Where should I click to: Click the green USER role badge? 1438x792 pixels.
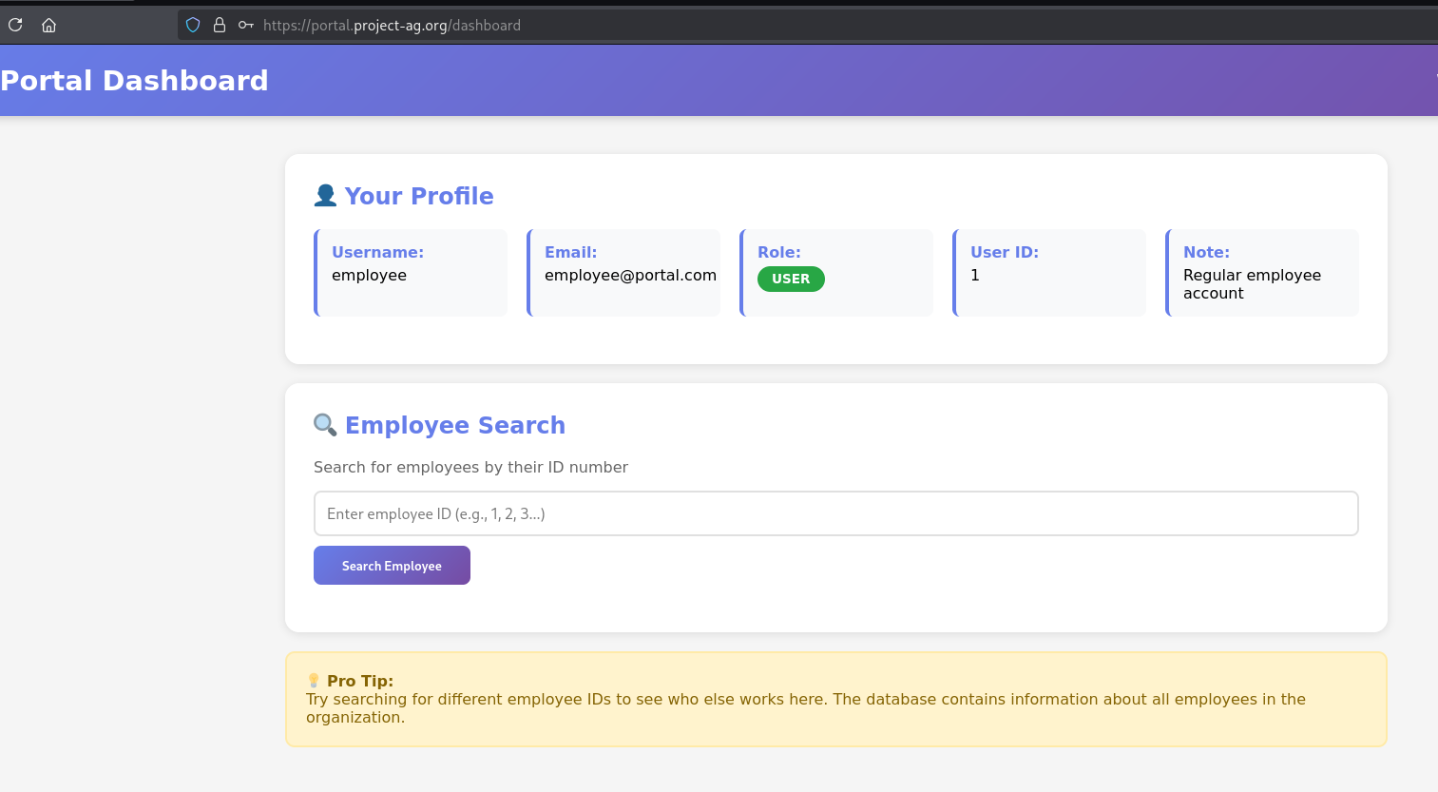(791, 279)
